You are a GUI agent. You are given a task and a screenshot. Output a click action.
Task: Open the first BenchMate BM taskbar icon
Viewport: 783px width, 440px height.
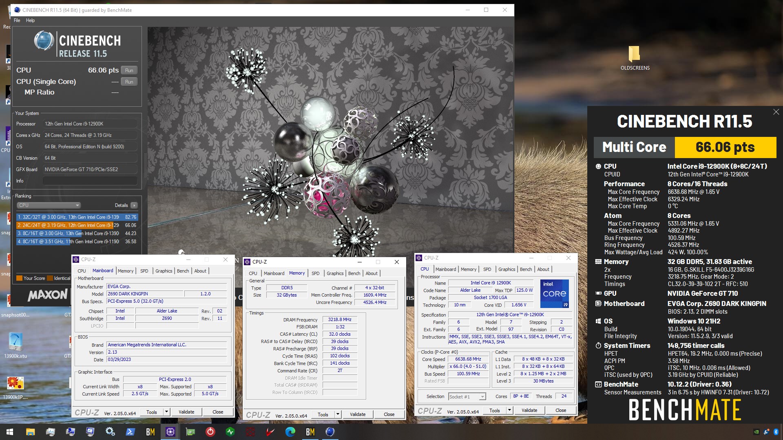pos(150,432)
